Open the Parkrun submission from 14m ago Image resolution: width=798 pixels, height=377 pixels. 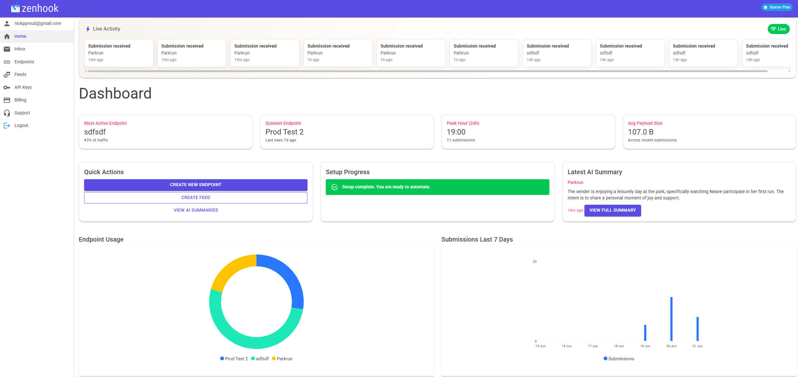pyautogui.click(x=118, y=53)
